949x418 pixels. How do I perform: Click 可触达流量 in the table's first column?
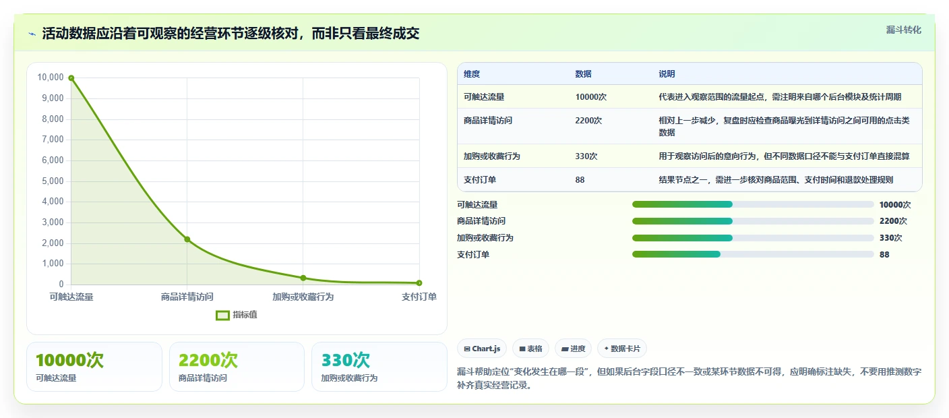[484, 97]
